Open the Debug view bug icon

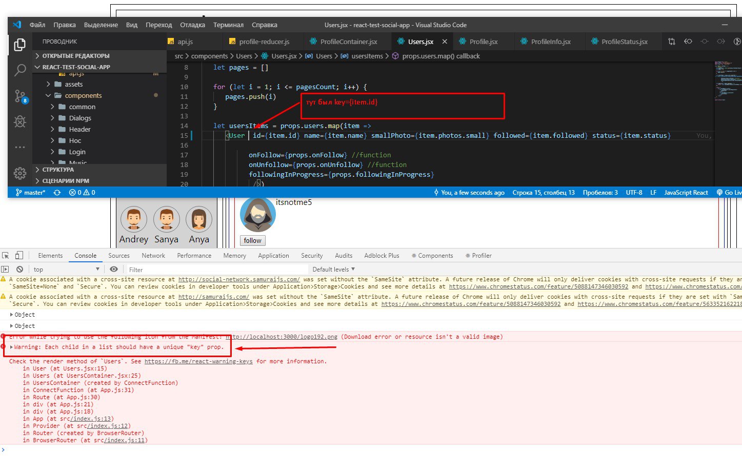click(20, 121)
